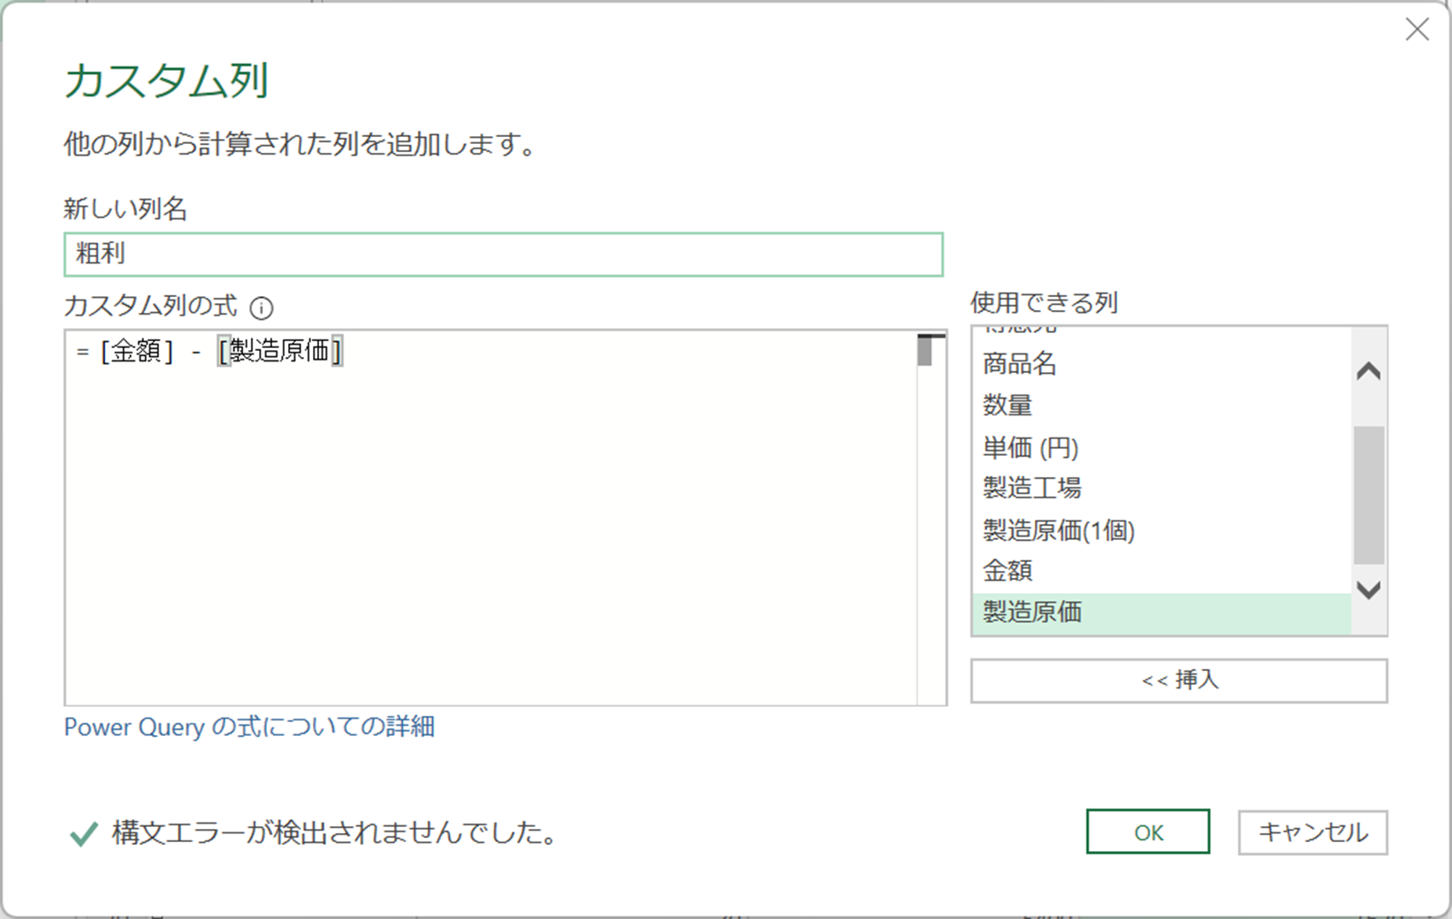Click the available columns scrollbar thumb

coord(1368,493)
